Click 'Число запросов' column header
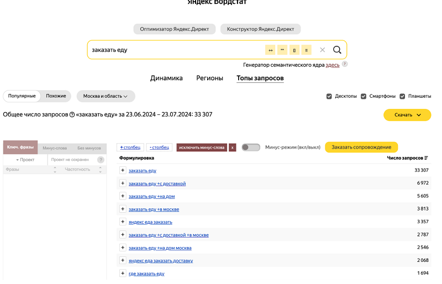This screenshot has width=442, height=284. (405, 158)
